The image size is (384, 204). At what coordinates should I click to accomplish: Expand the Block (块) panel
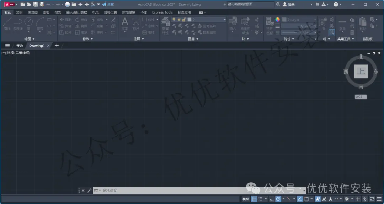click(x=245, y=39)
